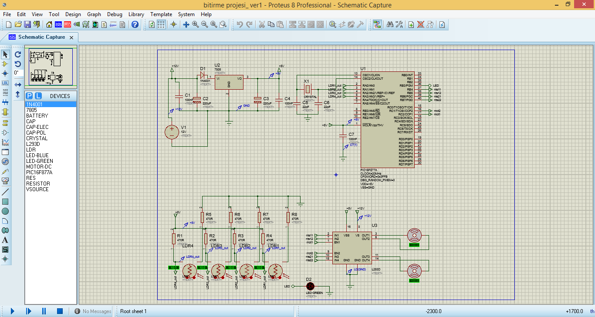The image size is (595, 317).
Task: Click the rotation angle field
Action: (18, 73)
